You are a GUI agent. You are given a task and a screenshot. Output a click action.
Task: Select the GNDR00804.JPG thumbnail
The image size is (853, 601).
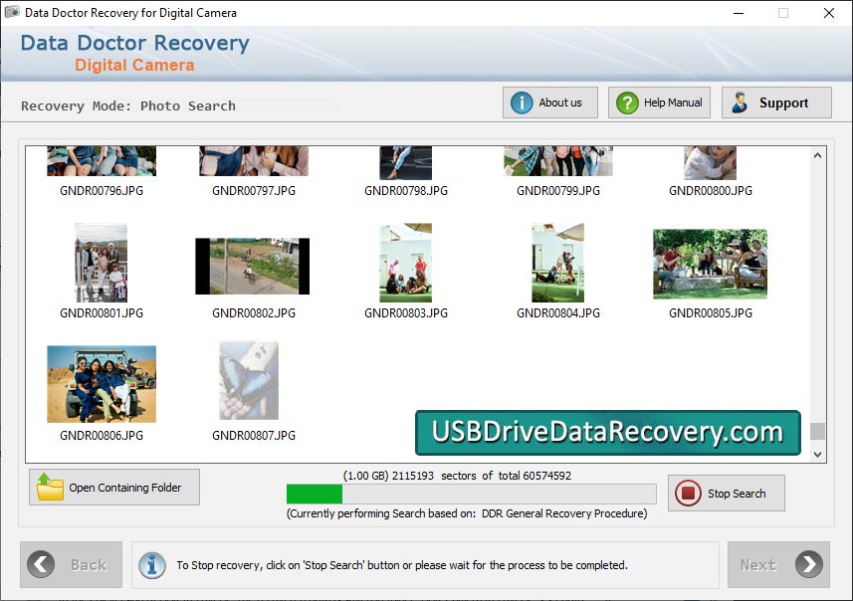[x=557, y=263]
